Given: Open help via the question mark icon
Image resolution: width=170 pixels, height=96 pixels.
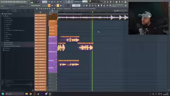Looking at the screenshot, I should click(x=113, y=2).
